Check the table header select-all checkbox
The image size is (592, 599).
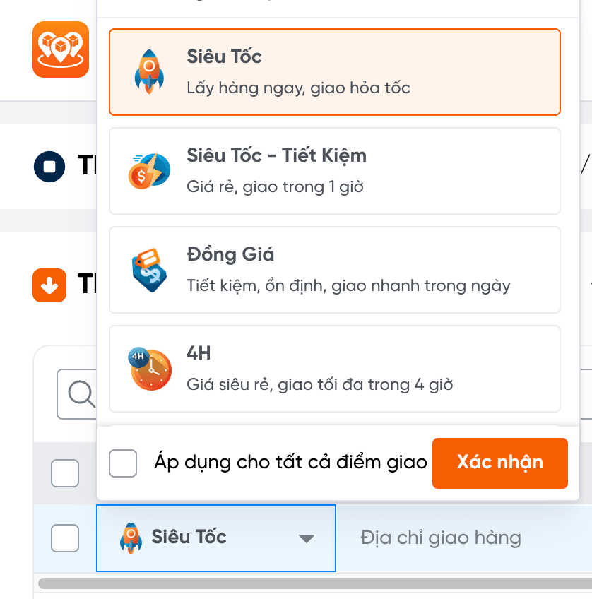click(65, 473)
